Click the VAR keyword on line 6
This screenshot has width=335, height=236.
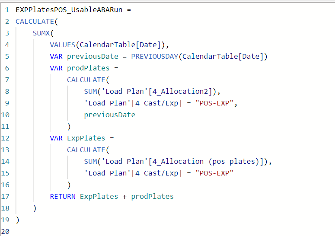pyautogui.click(x=56, y=68)
